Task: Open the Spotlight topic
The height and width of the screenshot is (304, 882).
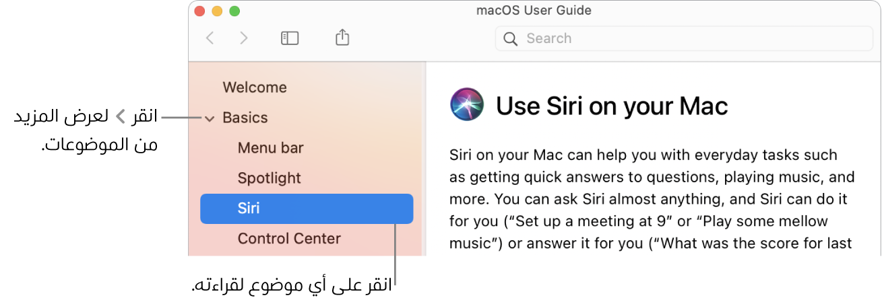Action: [270, 178]
